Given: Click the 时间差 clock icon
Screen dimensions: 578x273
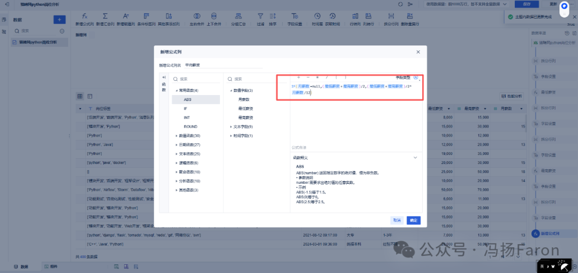Looking at the screenshot, I should [317, 16].
